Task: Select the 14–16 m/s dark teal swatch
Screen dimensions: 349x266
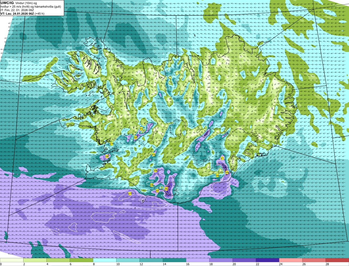Action: tap(174, 260)
